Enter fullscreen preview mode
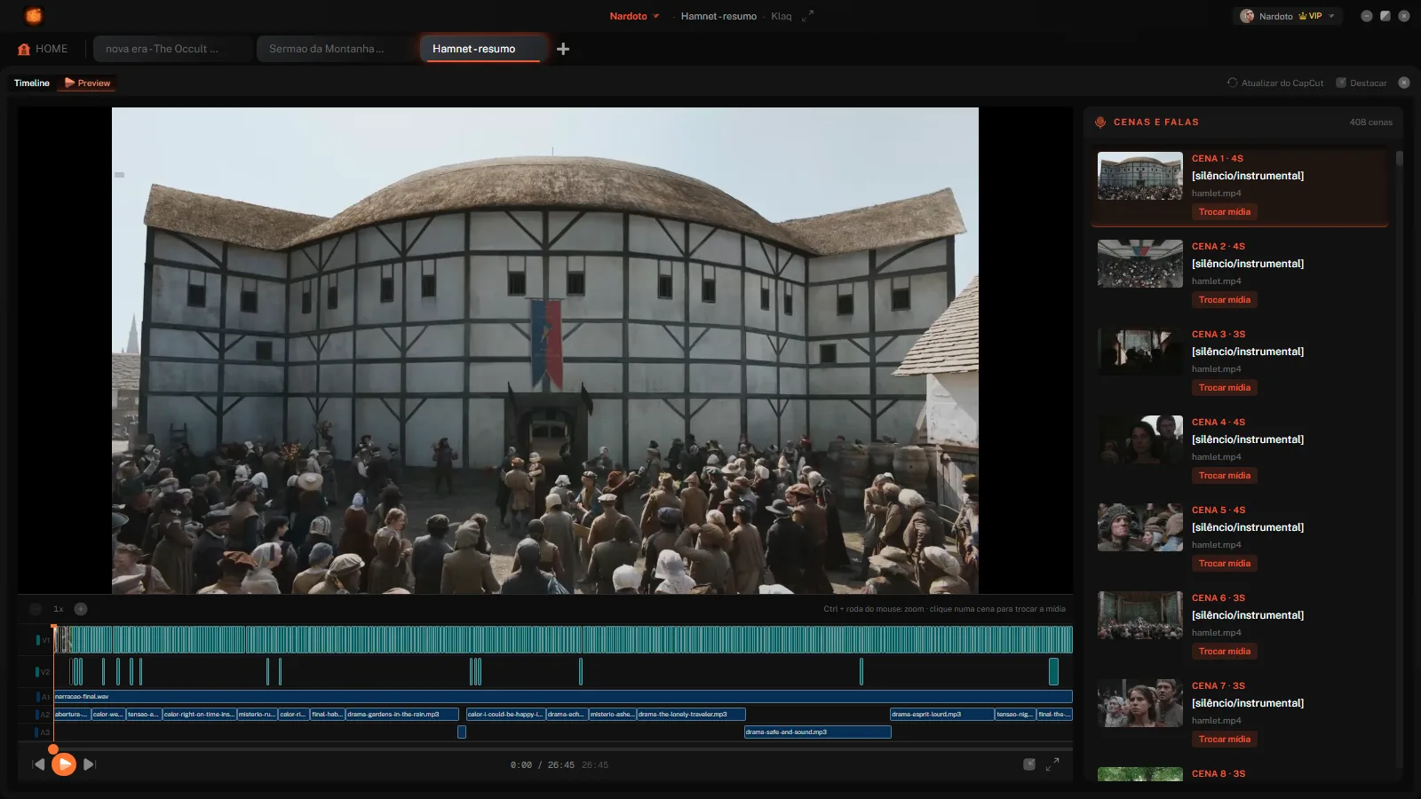The height and width of the screenshot is (799, 1421). (x=1052, y=764)
